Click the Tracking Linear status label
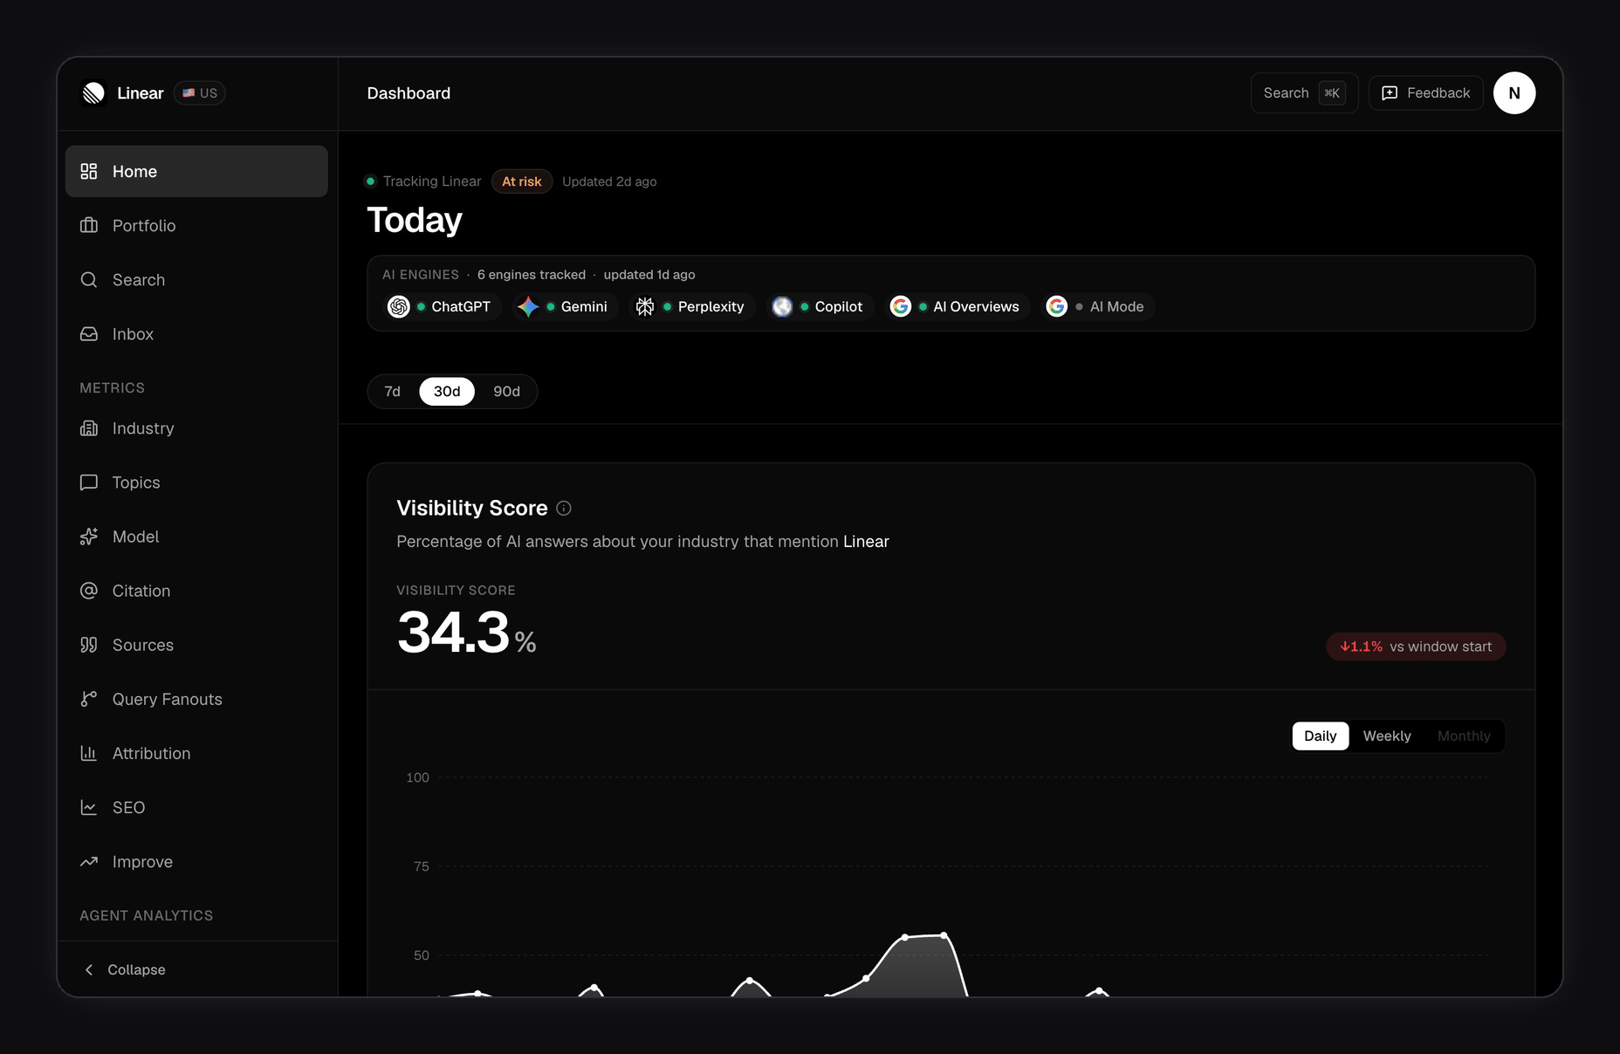The width and height of the screenshot is (1620, 1054). 432,181
